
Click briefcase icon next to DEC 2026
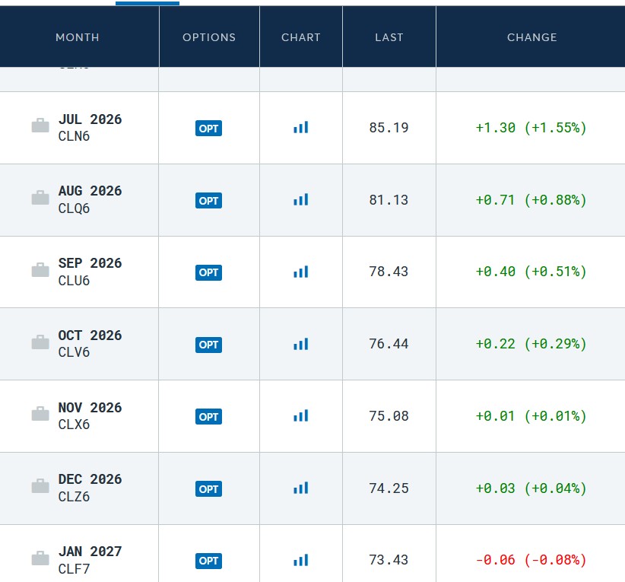[x=40, y=486]
